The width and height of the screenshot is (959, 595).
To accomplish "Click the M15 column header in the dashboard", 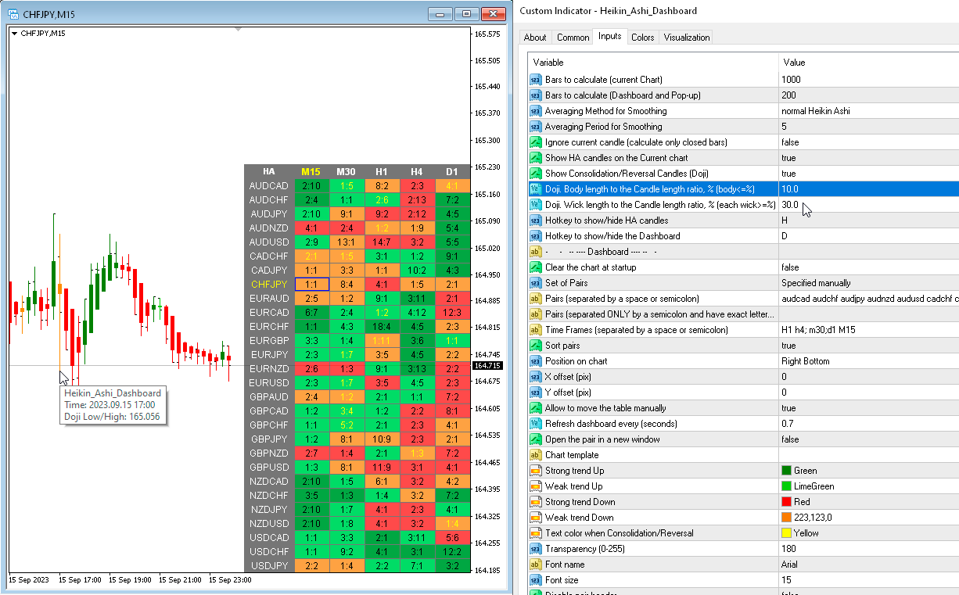I will (x=311, y=172).
